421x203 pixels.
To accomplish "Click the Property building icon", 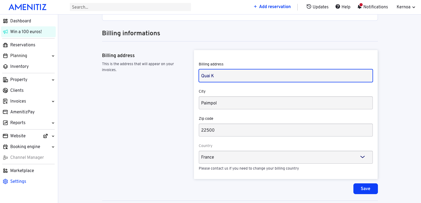I will tap(5, 80).
